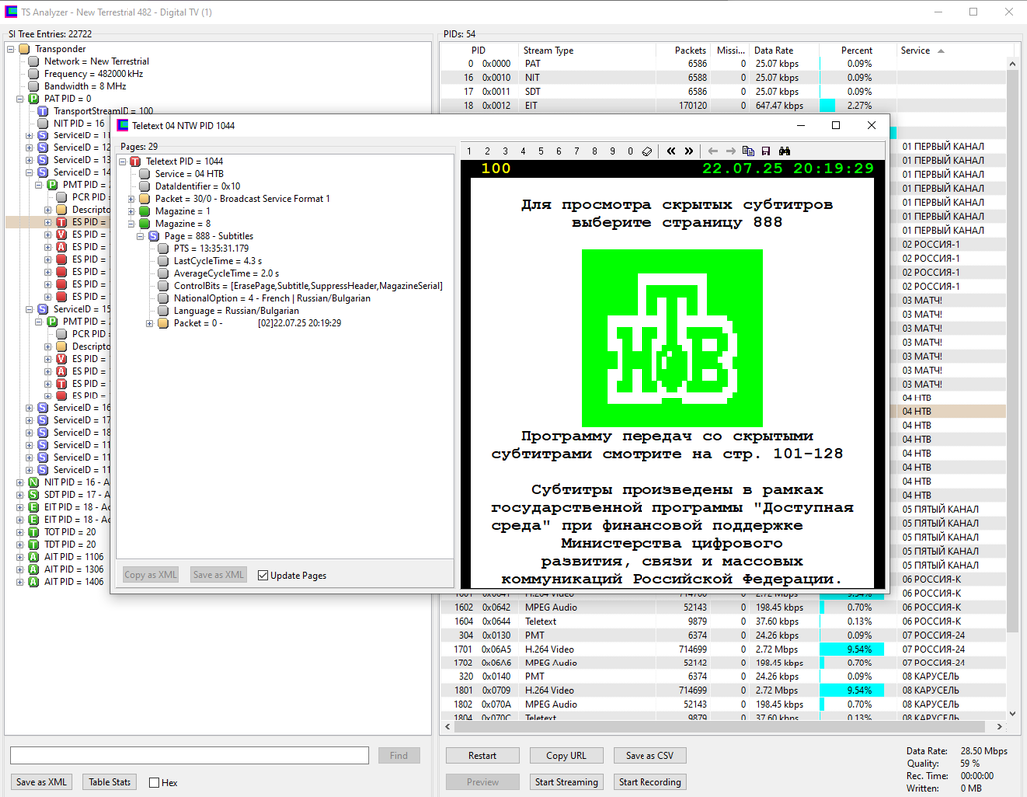Open teletext search with the binoculars icon
The height and width of the screenshot is (797, 1027).
[x=784, y=151]
